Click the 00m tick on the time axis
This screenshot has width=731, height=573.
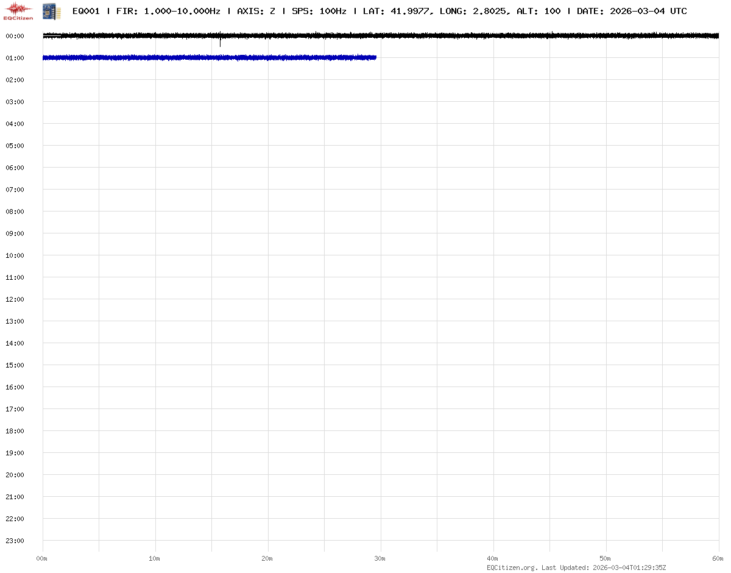tap(41, 558)
